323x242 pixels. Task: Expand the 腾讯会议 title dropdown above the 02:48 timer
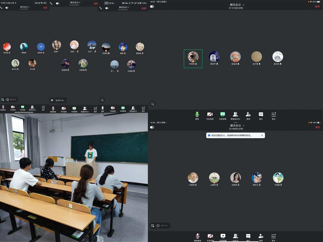(237, 126)
